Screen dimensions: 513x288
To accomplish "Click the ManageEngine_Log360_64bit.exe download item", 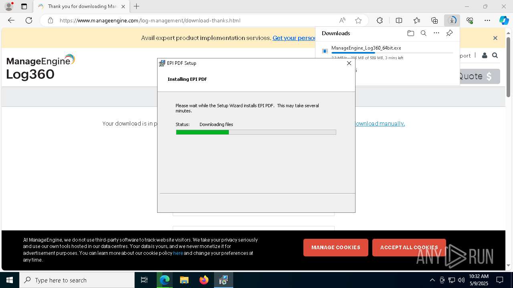I will click(x=388, y=52).
